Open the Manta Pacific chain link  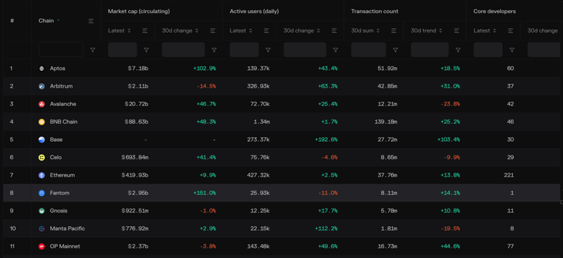click(68, 229)
